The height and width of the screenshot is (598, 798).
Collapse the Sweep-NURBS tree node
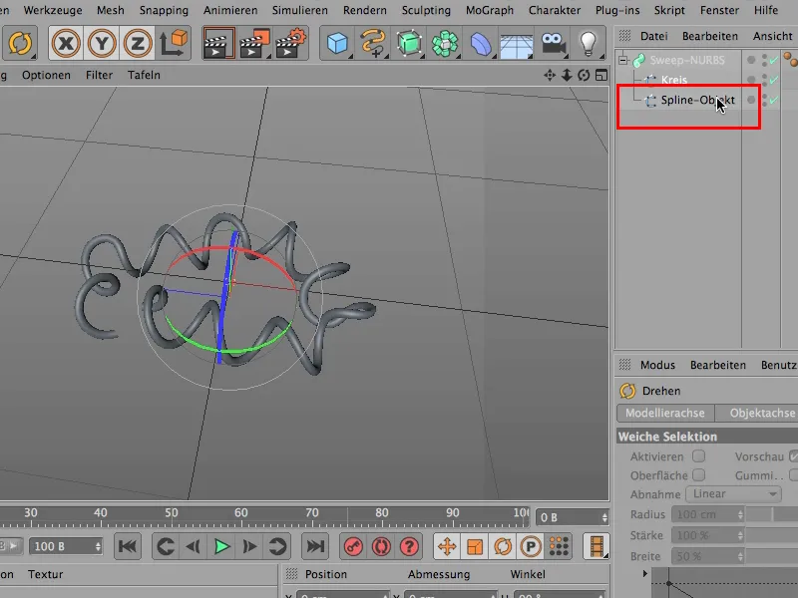621,61
